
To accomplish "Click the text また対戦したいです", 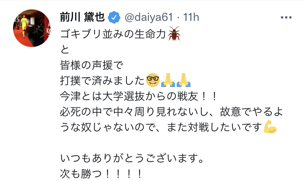I will tap(215, 127).
